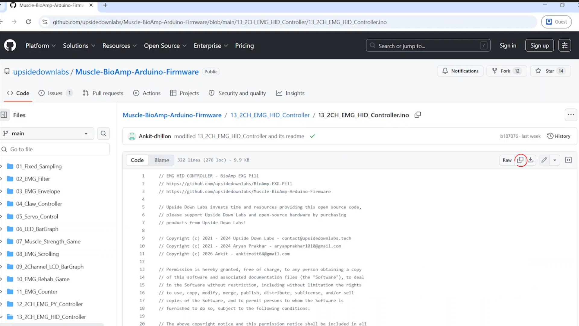This screenshot has width=579, height=326.
Task: Open the Guest profile button
Action: point(556,22)
